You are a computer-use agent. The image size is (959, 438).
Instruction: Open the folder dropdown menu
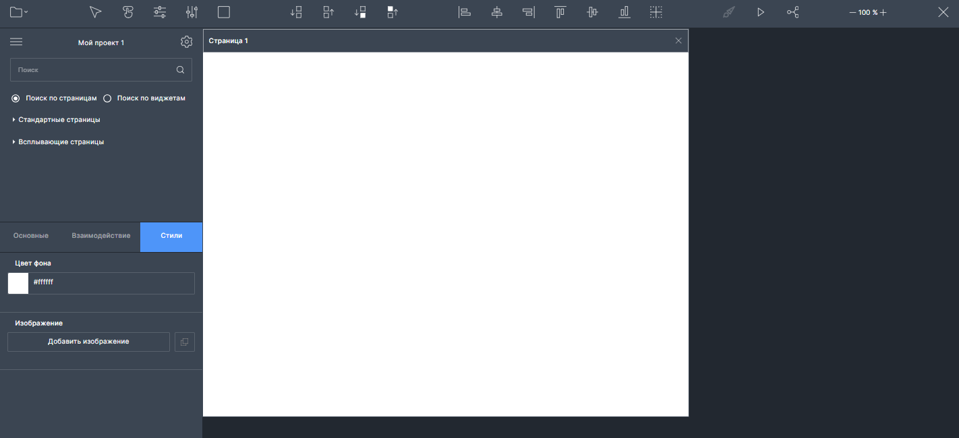18,12
